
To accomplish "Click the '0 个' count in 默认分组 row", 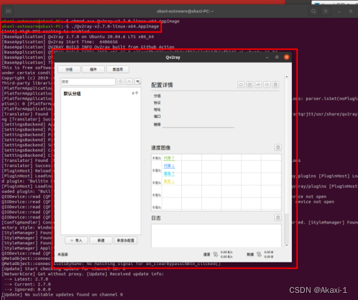I will pyautogui.click(x=135, y=93).
